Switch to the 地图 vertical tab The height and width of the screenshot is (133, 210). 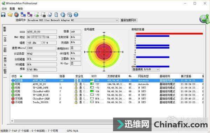pos(5,71)
